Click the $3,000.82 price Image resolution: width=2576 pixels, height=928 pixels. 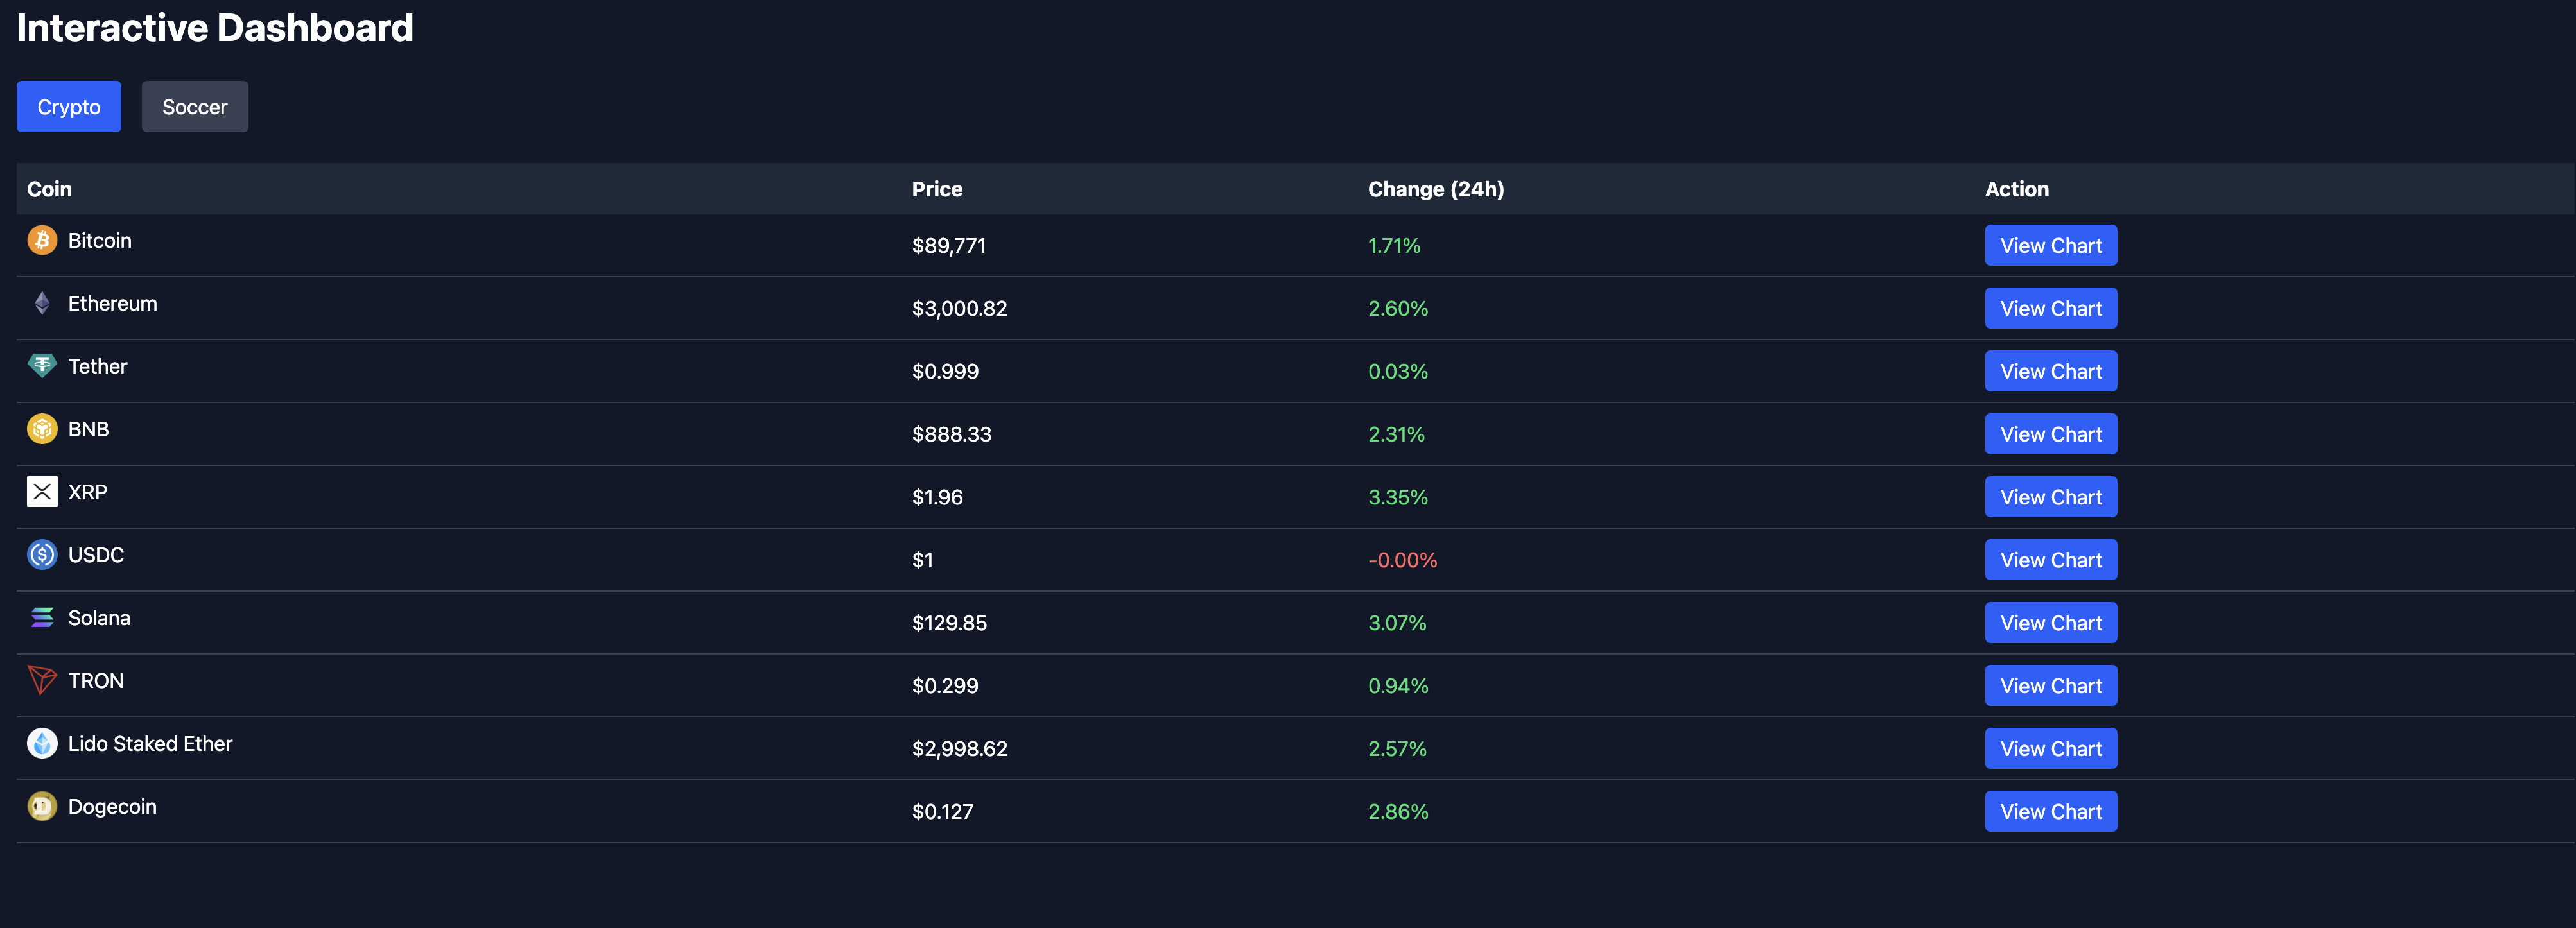tap(960, 309)
